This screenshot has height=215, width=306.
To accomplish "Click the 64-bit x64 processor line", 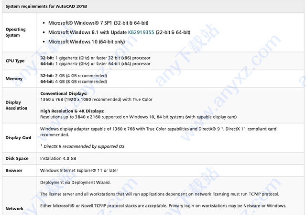I will [95, 63].
